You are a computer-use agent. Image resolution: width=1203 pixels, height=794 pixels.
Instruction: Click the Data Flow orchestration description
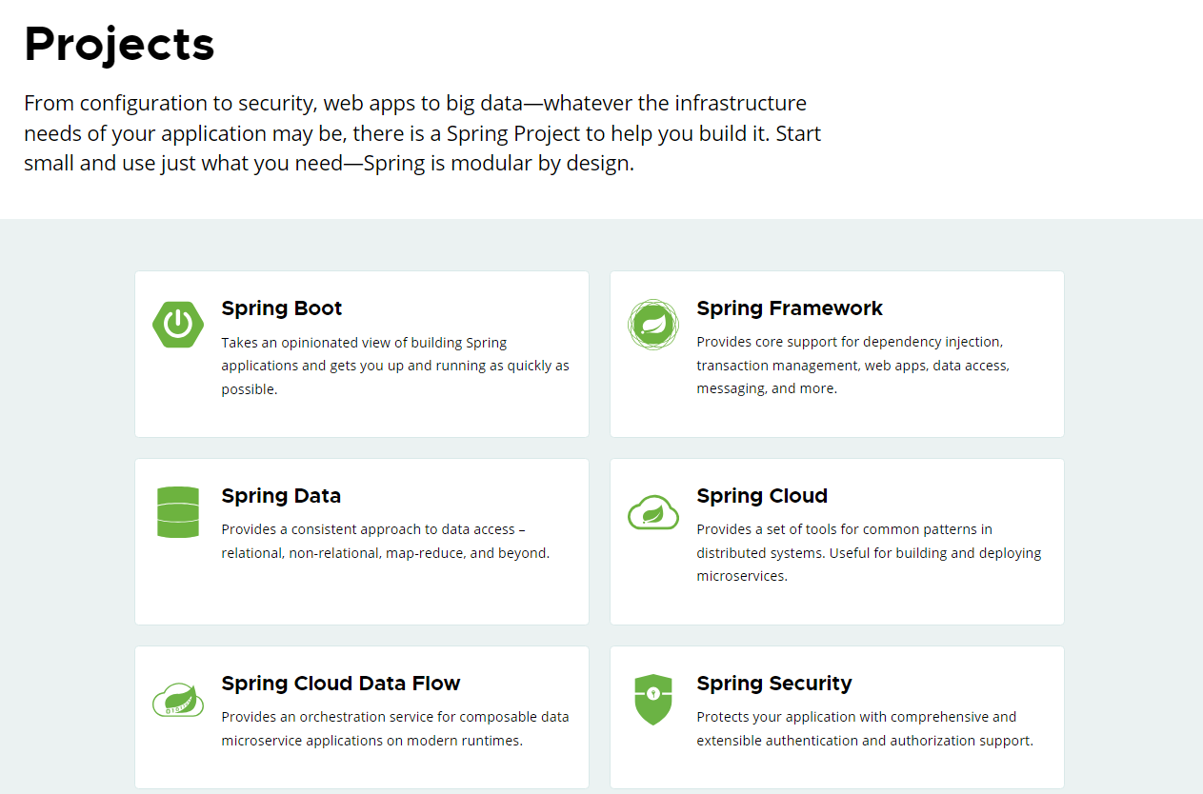(x=395, y=728)
